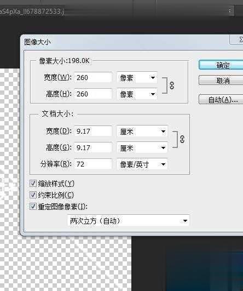Click the 图像大小 dialog title
This screenshot has width=243, height=291.
point(37,42)
